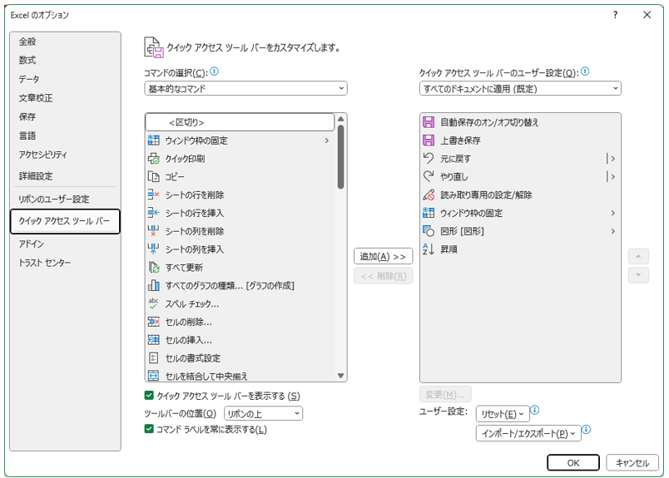Screen dimensions: 669x478
Task: Click the ウィンドウ枠の固定 icon in right list
Action: pos(429,213)
